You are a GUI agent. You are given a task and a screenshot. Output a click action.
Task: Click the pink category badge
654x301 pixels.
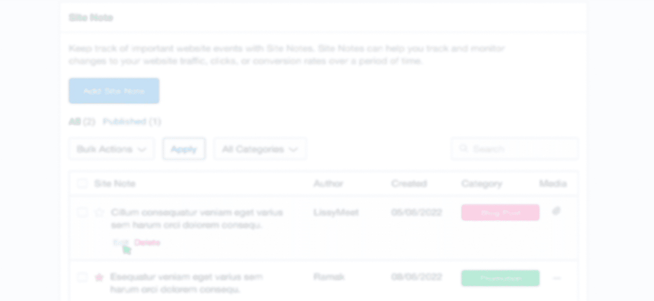500,212
